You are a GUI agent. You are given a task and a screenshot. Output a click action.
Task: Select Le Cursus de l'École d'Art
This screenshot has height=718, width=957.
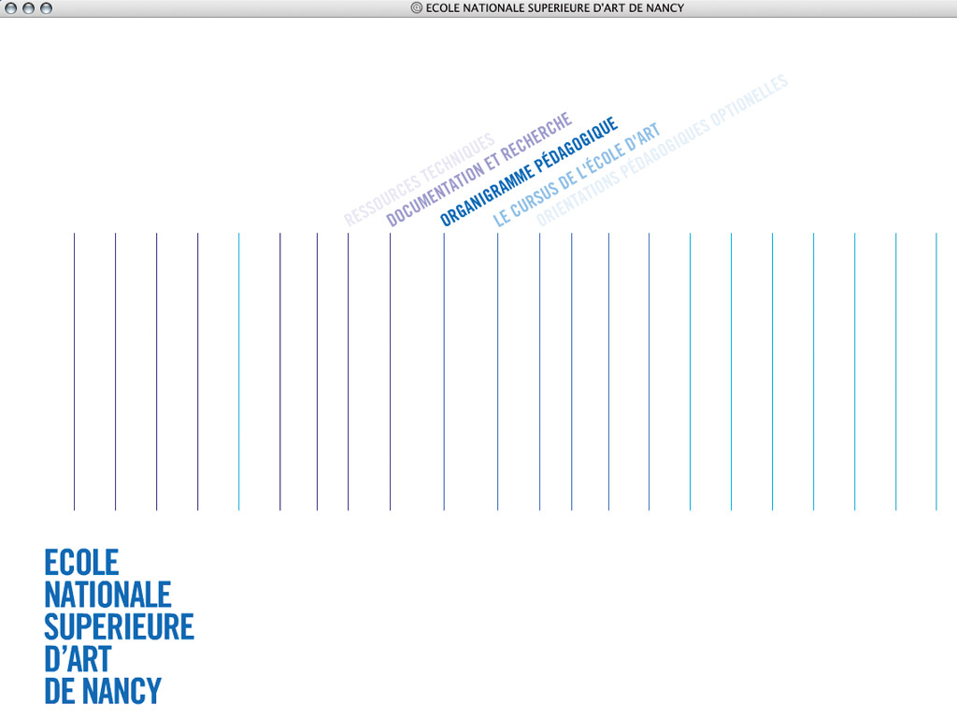point(577,175)
